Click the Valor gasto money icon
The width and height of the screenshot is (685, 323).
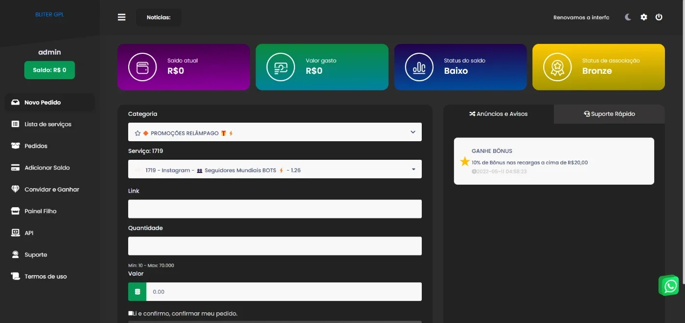coord(281,67)
